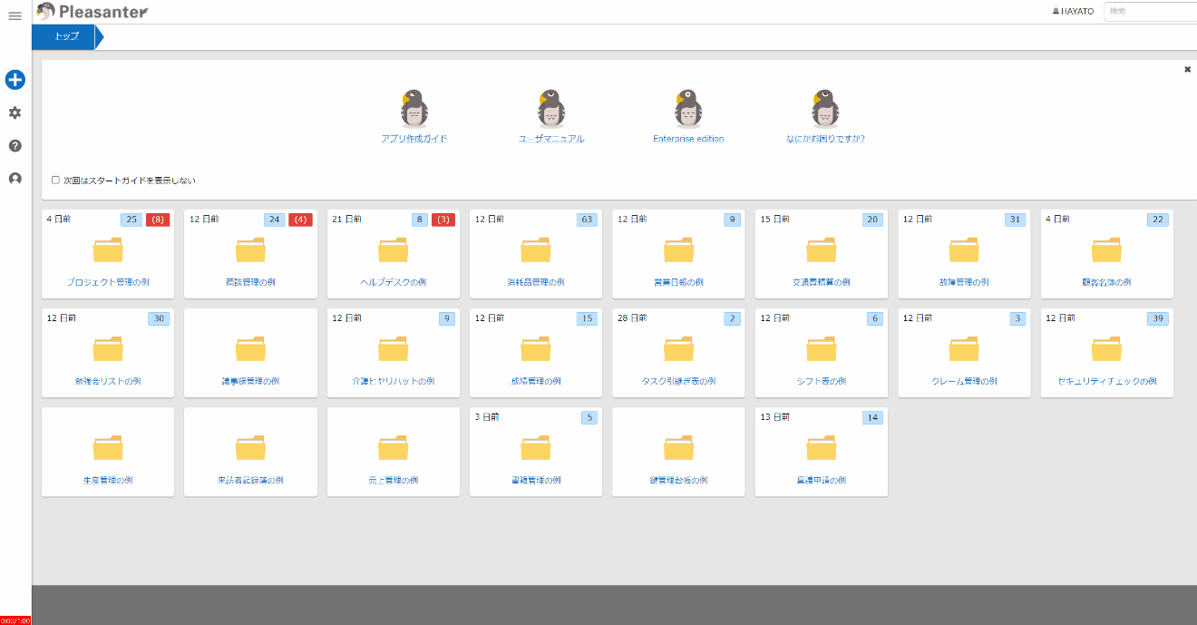Click the folder icon for 稟議申請の例

point(822,448)
